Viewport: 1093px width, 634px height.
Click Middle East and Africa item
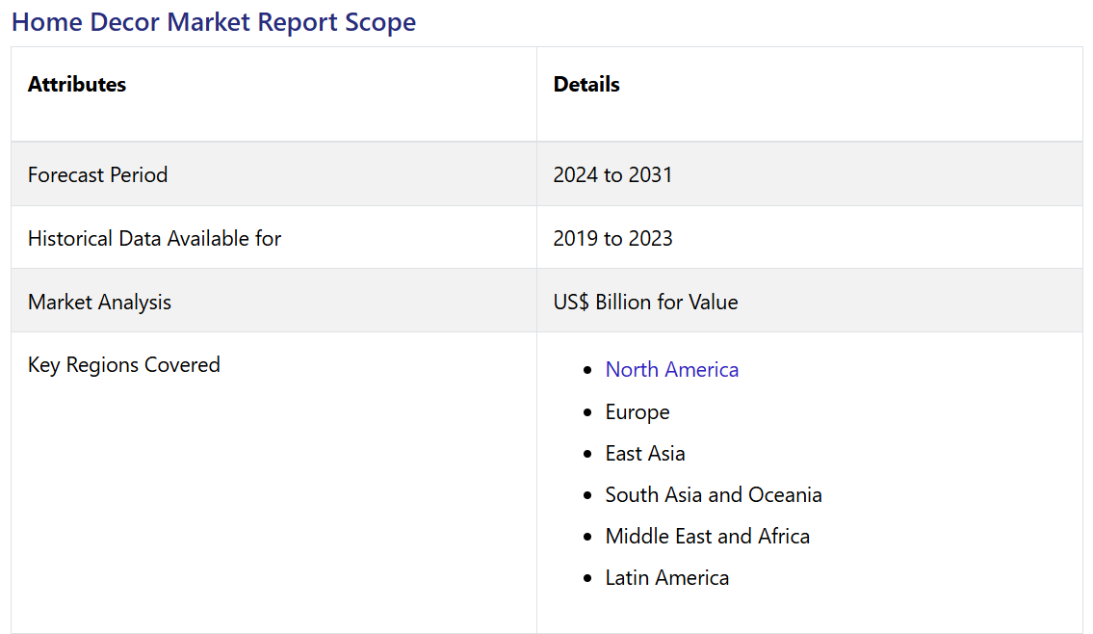click(x=708, y=537)
